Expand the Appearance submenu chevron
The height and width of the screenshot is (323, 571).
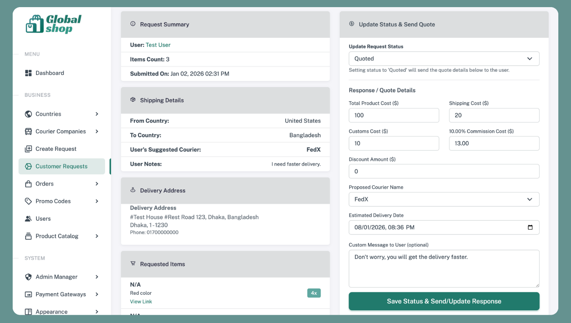coord(97,312)
